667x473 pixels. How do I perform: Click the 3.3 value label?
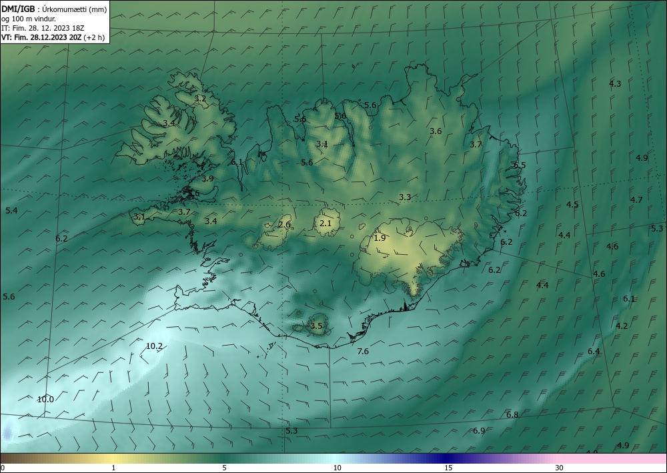[x=405, y=197]
